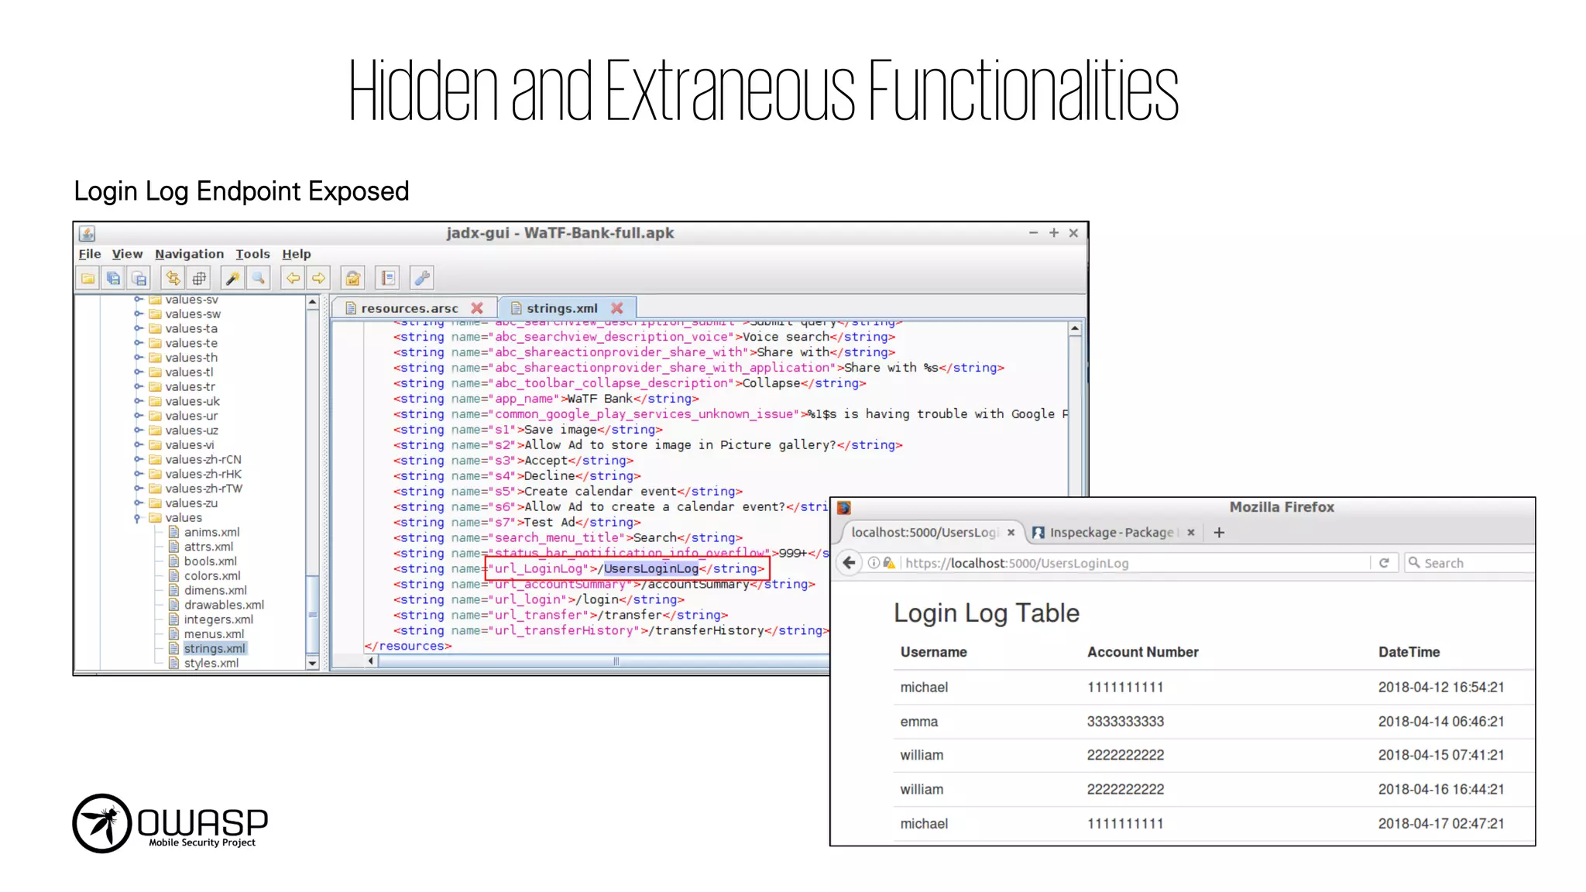Click account number 3333333333 cell
Screen dimensions: 1586x892
click(1125, 722)
